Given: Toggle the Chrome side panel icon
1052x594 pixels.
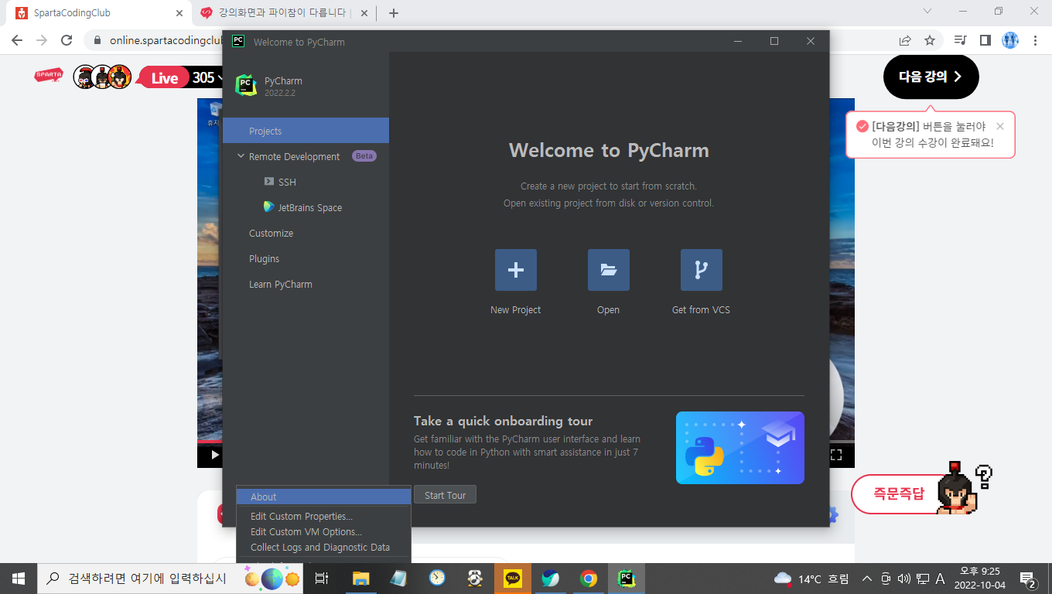Looking at the screenshot, I should coord(985,40).
